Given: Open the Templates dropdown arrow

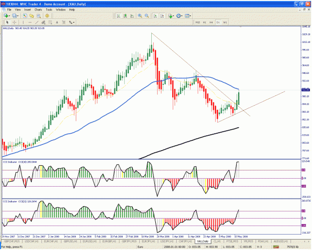Looking at the screenshot, I should (x=190, y=16).
